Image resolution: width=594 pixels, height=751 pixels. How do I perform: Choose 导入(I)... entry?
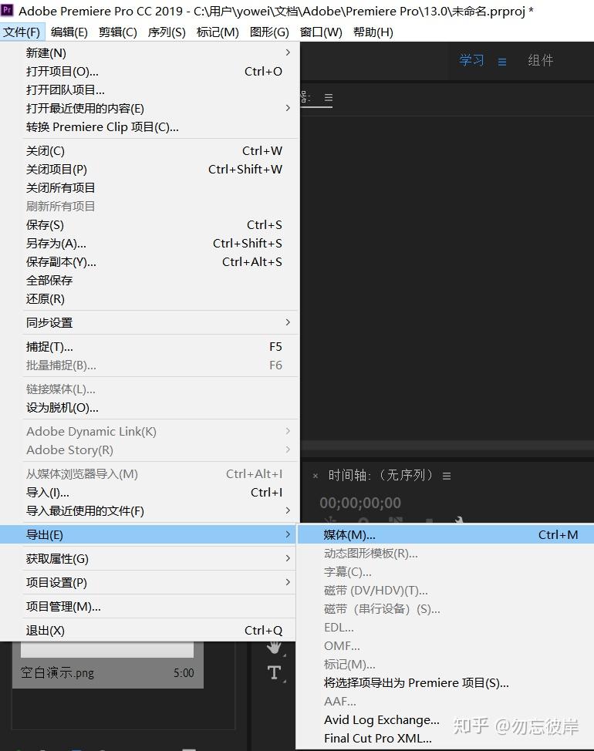coord(150,493)
